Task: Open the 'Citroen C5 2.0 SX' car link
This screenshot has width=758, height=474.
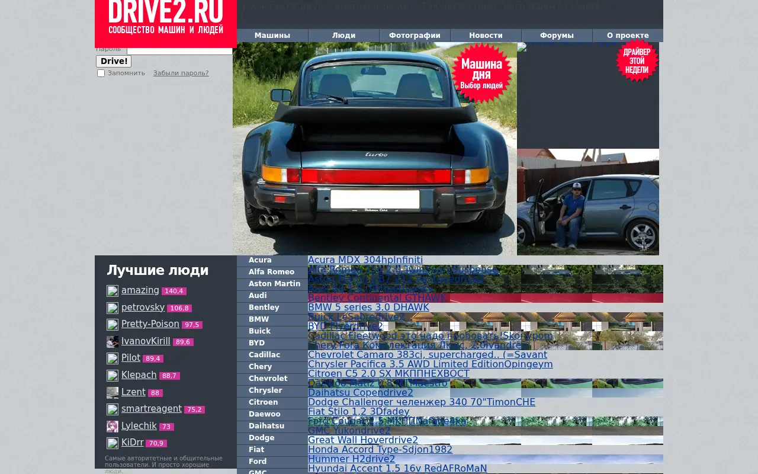Action: pos(388,374)
